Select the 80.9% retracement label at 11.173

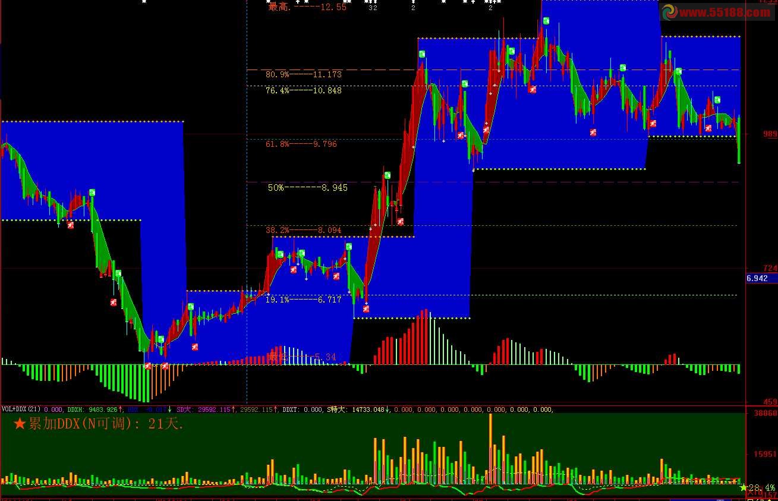pyautogui.click(x=304, y=74)
